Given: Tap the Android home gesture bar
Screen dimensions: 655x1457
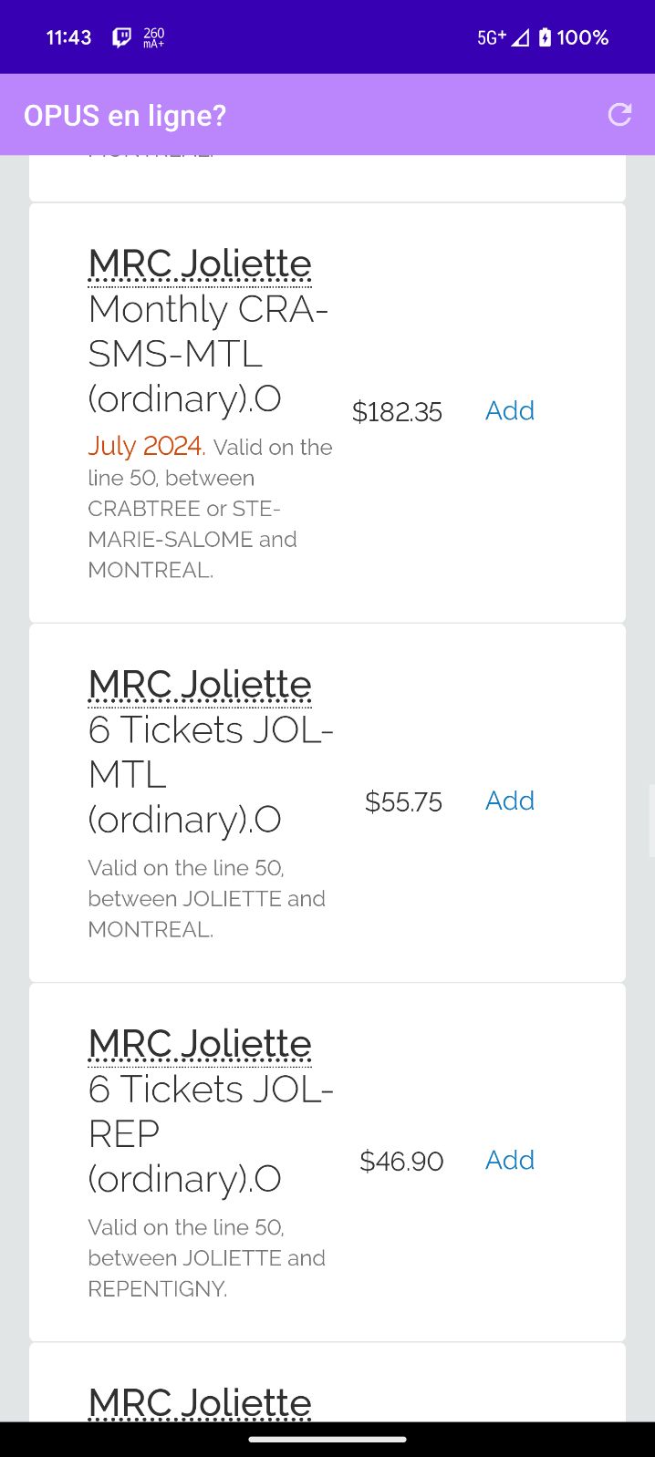Looking at the screenshot, I should tap(327, 1440).
